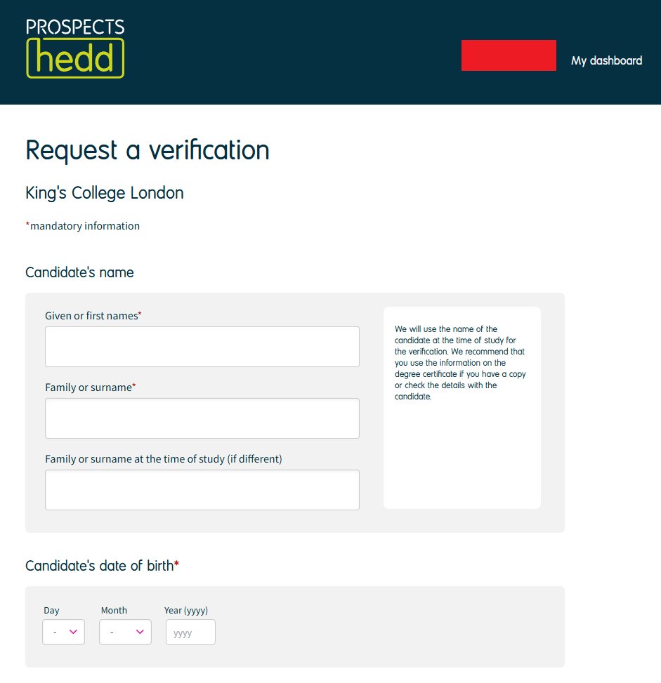The width and height of the screenshot is (661, 683).
Task: Click the King's College London heading
Action: 105,193
